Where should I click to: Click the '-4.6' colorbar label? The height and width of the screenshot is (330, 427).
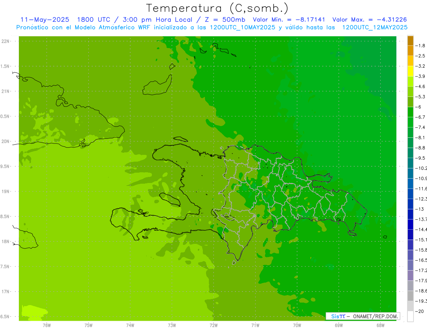coord(421,87)
